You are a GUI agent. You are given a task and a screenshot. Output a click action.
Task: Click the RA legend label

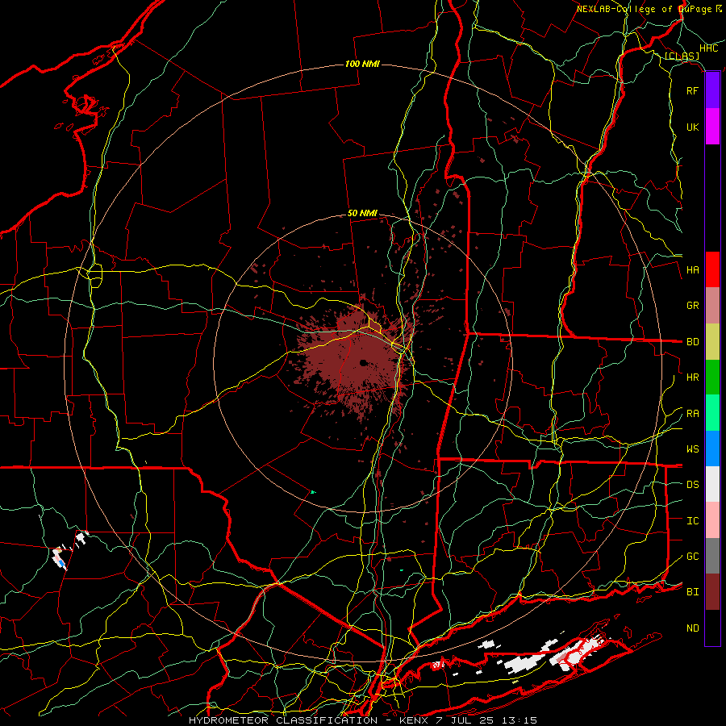[x=692, y=414]
